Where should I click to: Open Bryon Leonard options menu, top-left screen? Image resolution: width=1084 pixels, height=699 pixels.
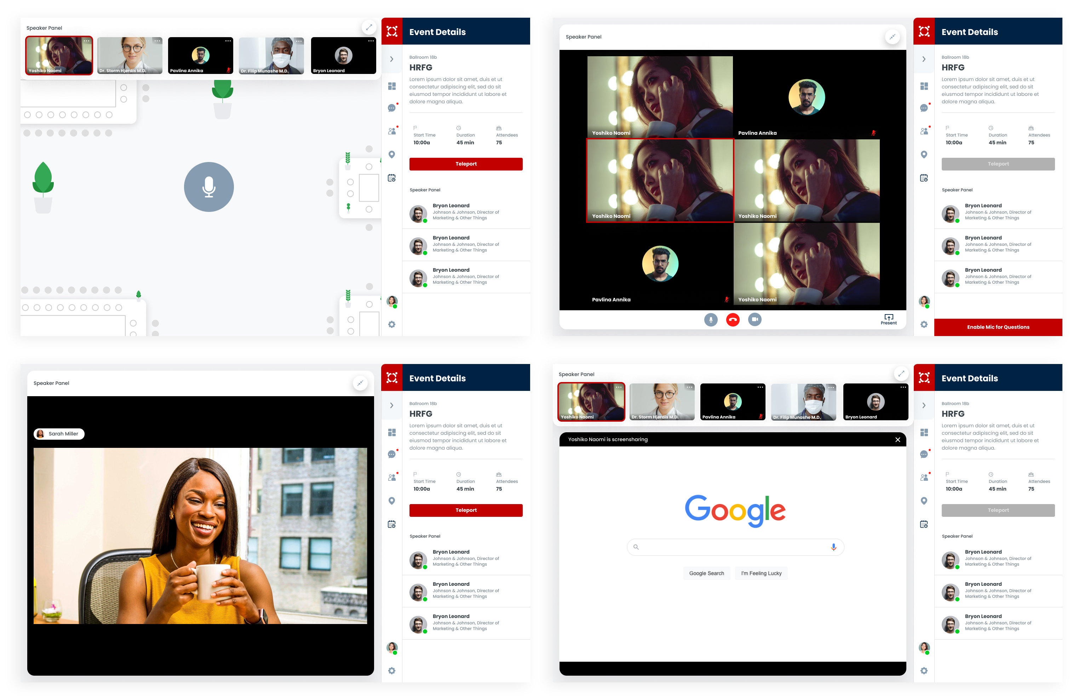(x=371, y=41)
